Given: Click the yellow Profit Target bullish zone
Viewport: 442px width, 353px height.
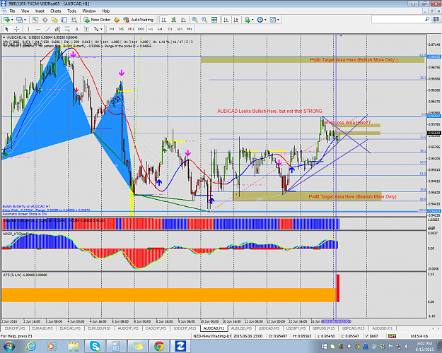Looking at the screenshot, I should point(313,60).
